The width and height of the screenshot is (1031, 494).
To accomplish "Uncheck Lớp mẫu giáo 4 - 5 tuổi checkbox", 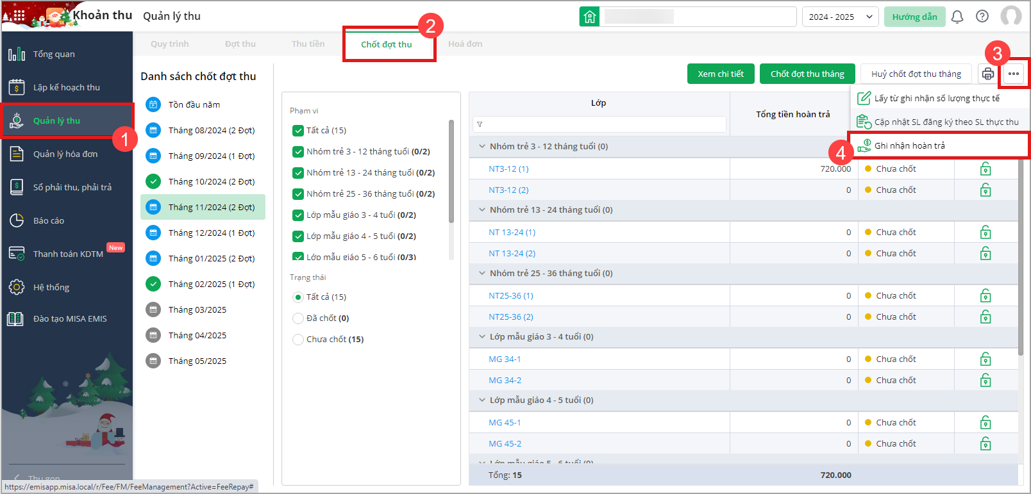I will [x=298, y=236].
